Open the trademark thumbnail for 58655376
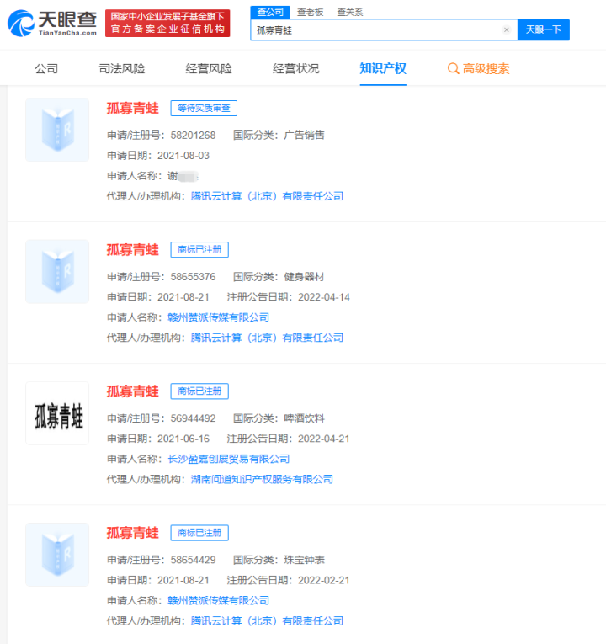Screen dimensions: 606x644 57,271
